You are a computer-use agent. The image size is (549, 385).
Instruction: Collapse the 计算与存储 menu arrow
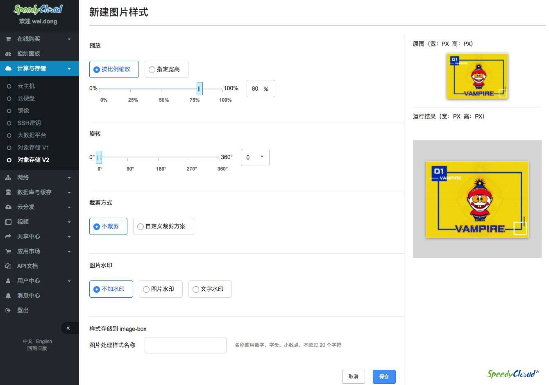pyautogui.click(x=69, y=69)
